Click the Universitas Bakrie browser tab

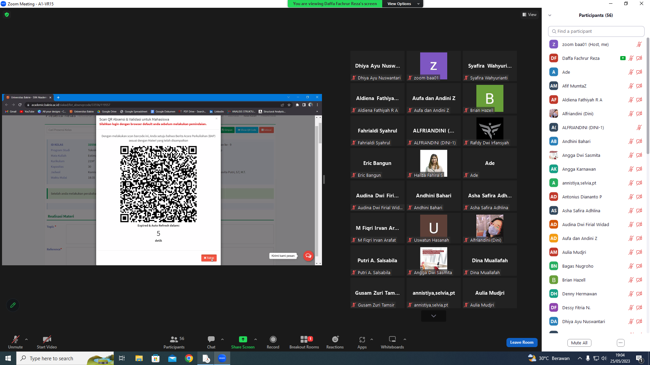pyautogui.click(x=29, y=97)
